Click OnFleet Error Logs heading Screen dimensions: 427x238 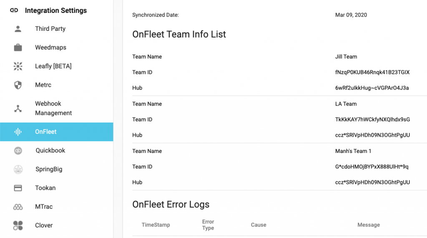click(171, 205)
